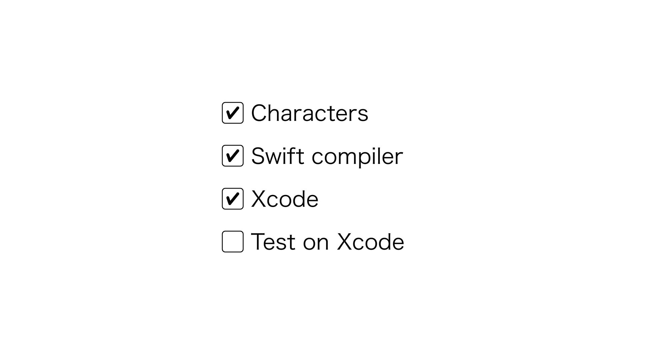Click the checkmark beside Characters
Viewport: 646px width, 363px height.
pos(232,113)
